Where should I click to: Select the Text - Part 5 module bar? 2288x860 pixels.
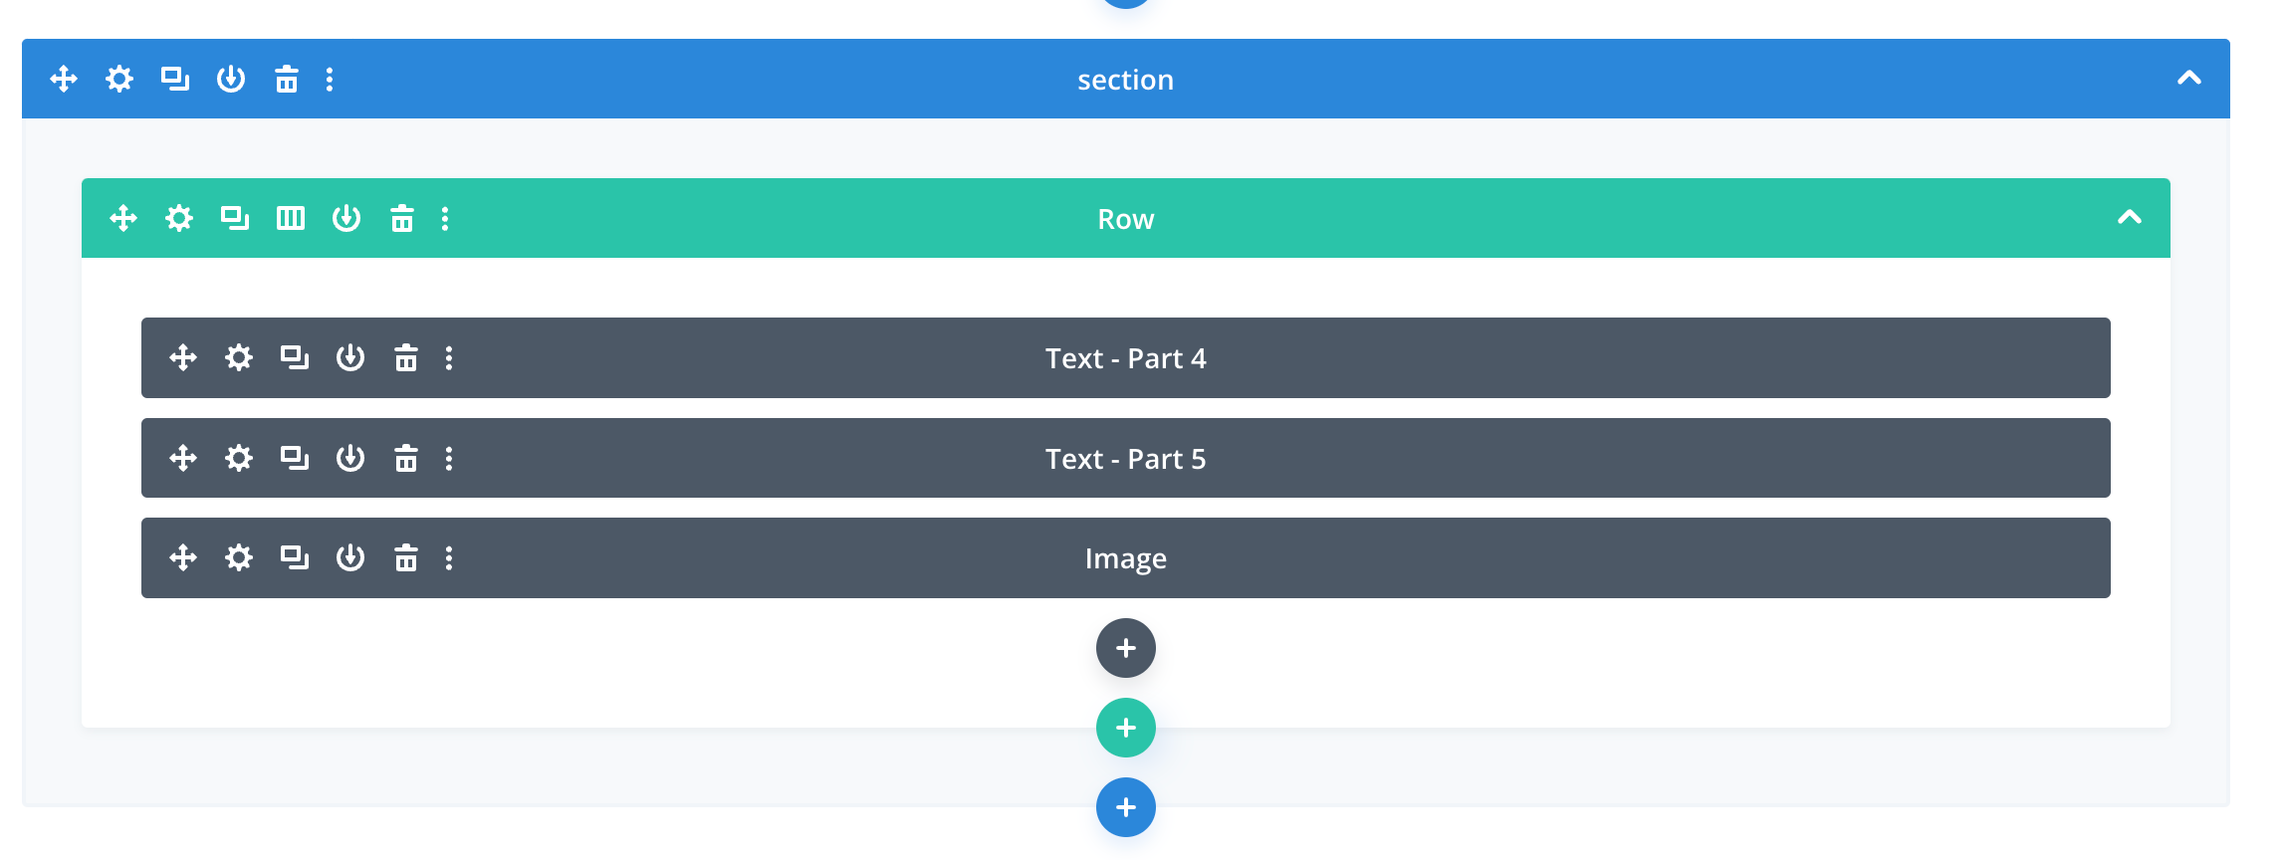(x=1125, y=458)
